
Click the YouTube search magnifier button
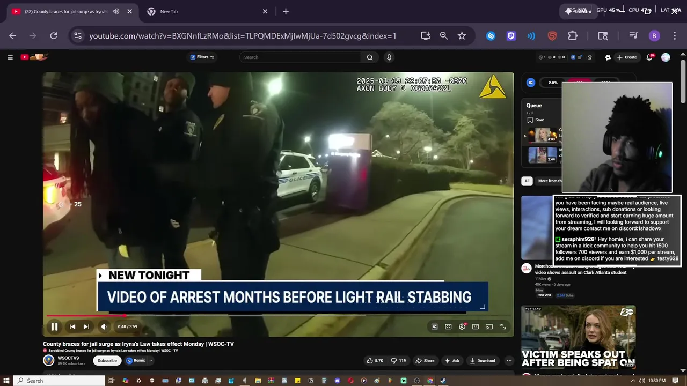pyautogui.click(x=370, y=57)
